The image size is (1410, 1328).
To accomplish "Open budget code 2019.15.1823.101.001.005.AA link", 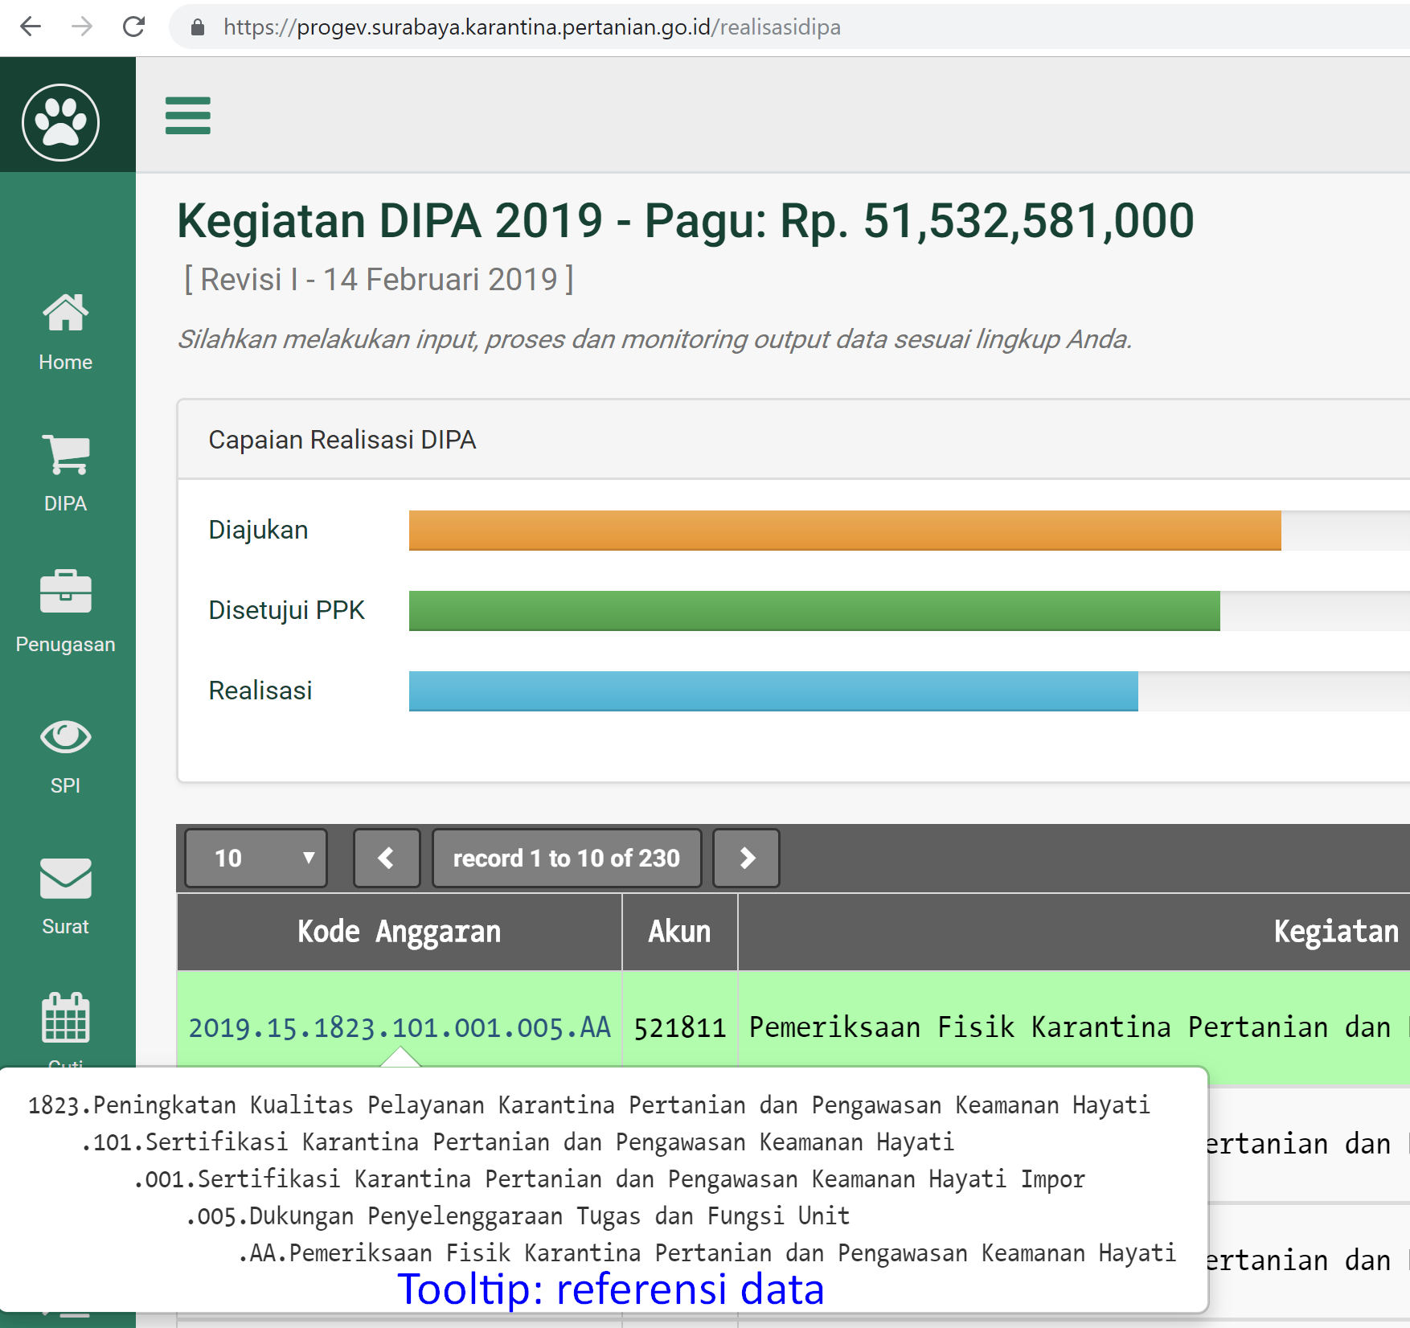I will coord(400,1027).
